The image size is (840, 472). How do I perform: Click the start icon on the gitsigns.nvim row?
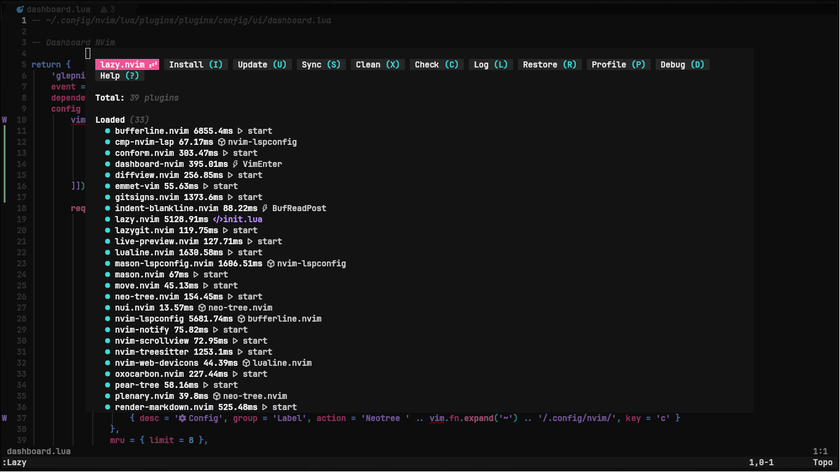point(230,197)
